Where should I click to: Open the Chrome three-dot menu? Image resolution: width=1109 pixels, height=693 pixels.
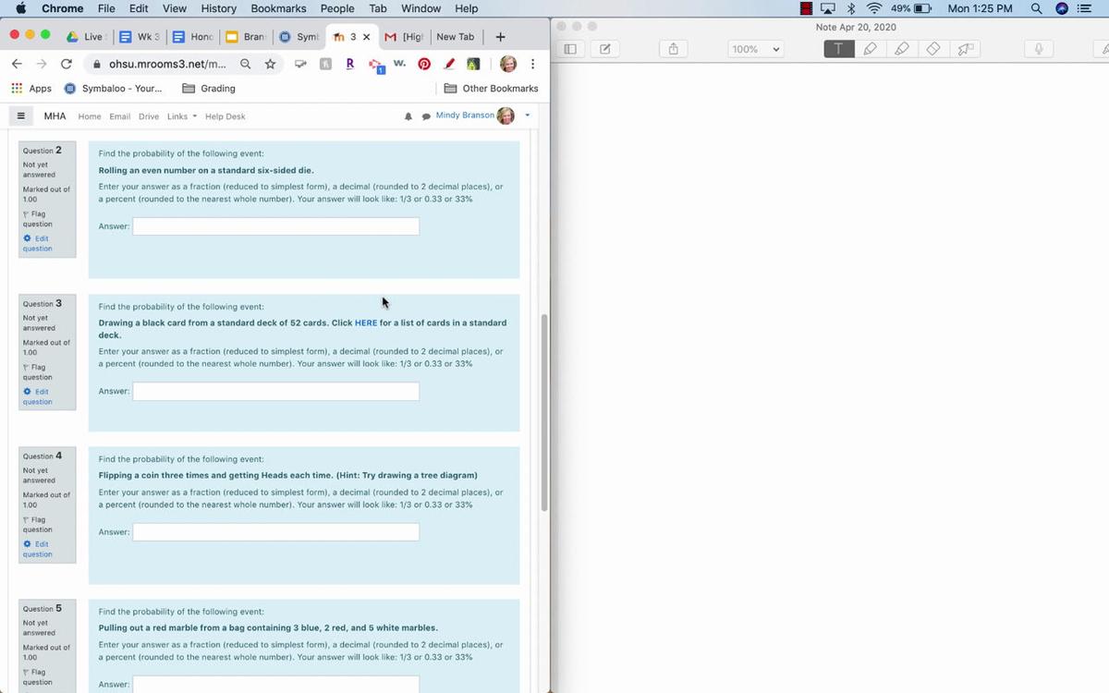(x=533, y=64)
